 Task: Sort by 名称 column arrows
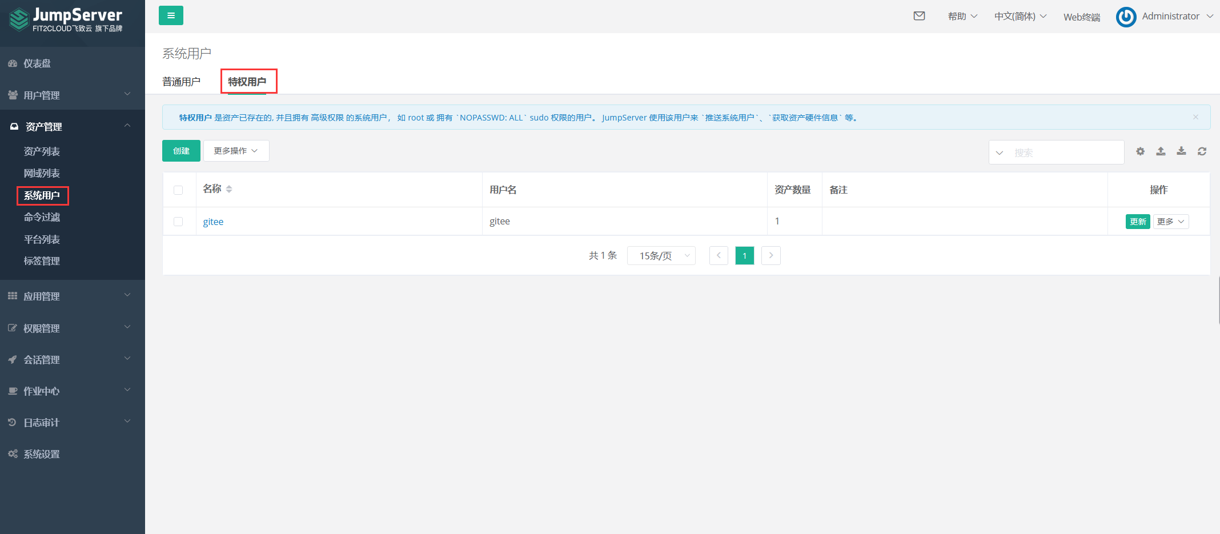tap(229, 189)
